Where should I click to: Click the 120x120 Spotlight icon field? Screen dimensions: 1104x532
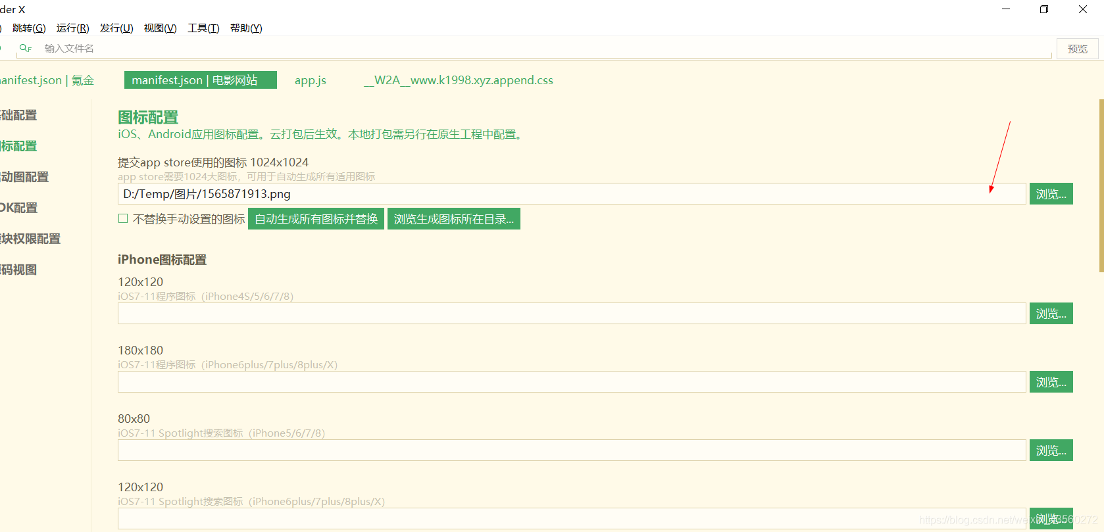[x=572, y=518]
